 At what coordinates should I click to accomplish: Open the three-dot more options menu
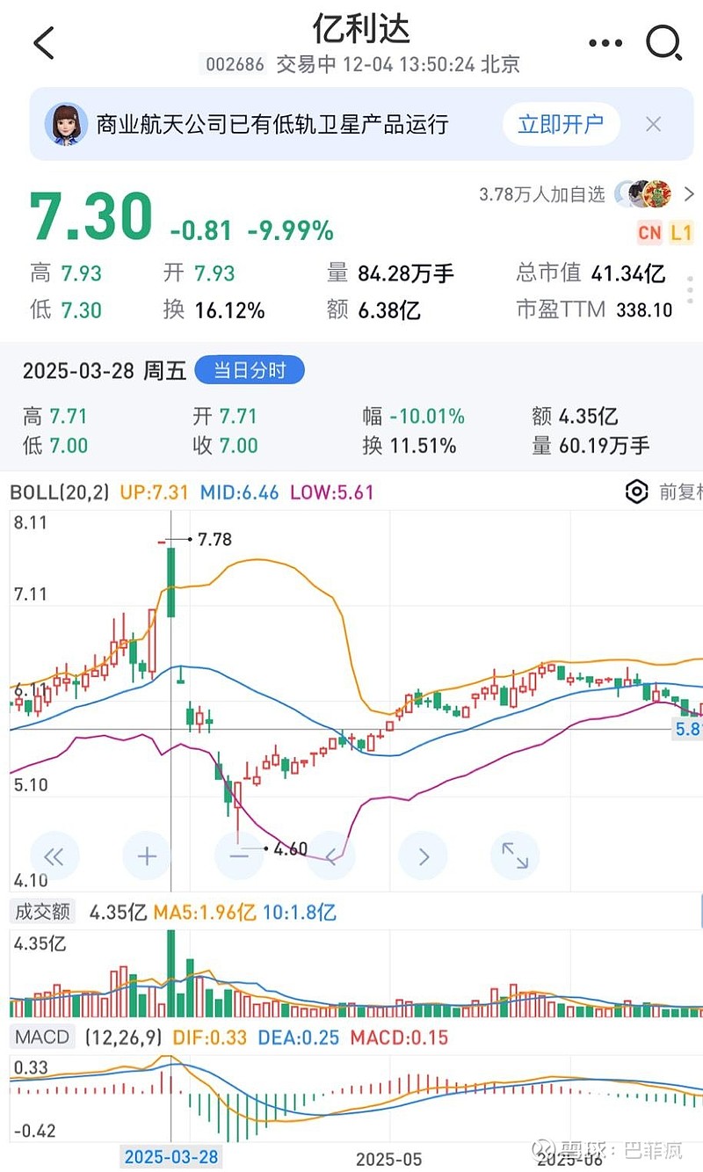(605, 43)
